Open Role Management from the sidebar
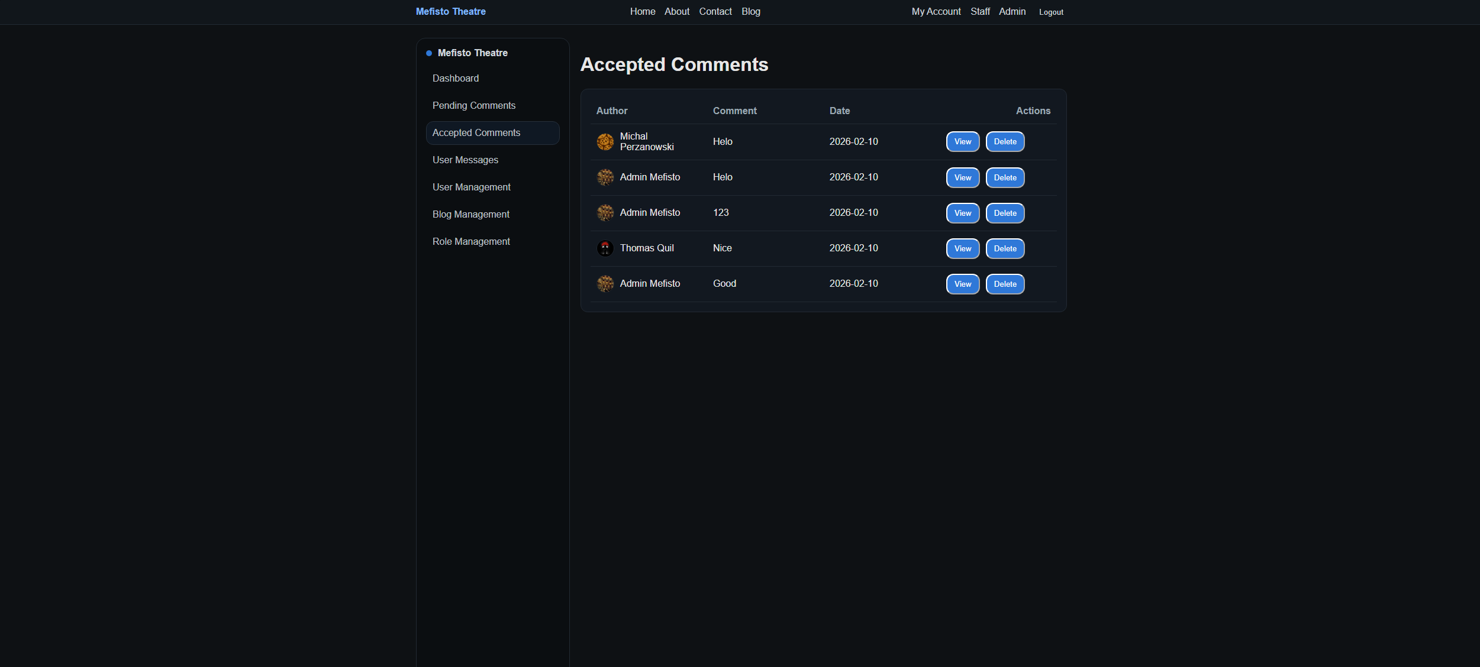1480x667 pixels. (470, 241)
